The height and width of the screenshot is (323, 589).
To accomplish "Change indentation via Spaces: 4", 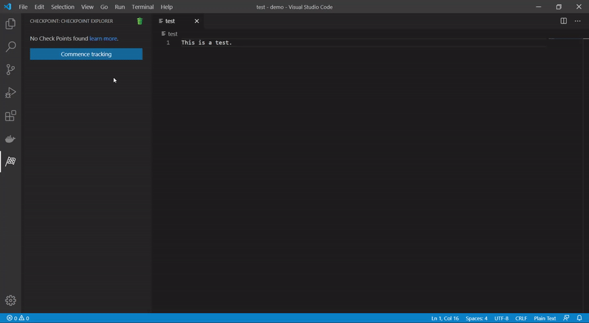I will click(x=476, y=318).
